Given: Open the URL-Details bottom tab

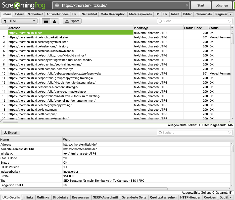Looking at the screenshot, I should [x=11, y=197].
